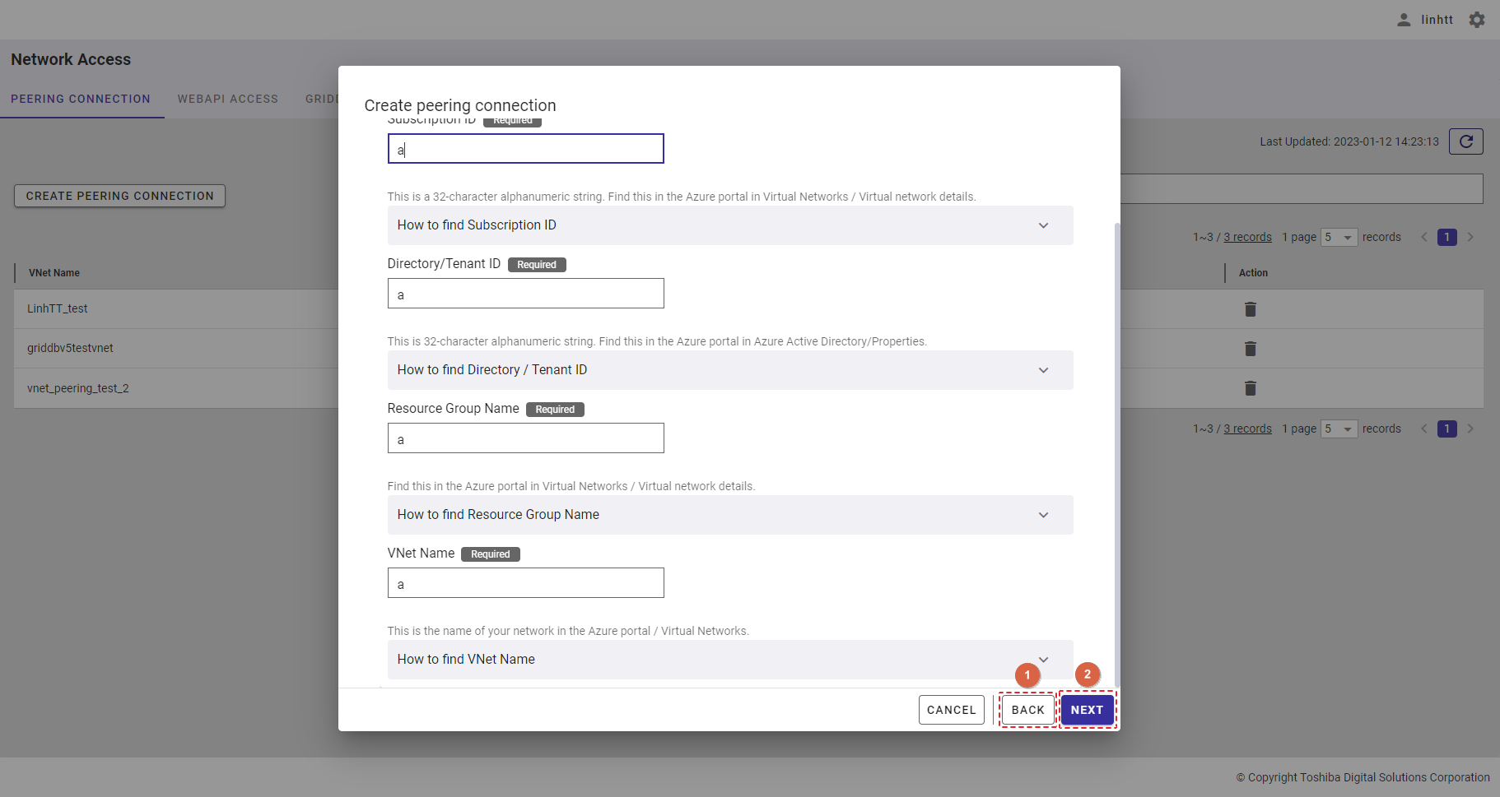Click the Cancel button in dialog

tap(951, 710)
